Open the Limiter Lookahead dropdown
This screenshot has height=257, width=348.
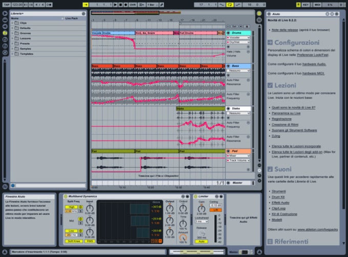[x=202, y=221]
